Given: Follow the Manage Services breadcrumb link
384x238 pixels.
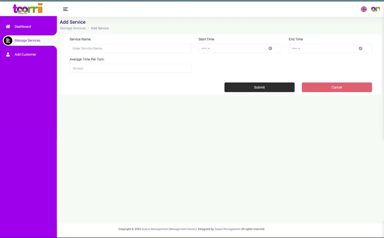Looking at the screenshot, I should (73, 28).
